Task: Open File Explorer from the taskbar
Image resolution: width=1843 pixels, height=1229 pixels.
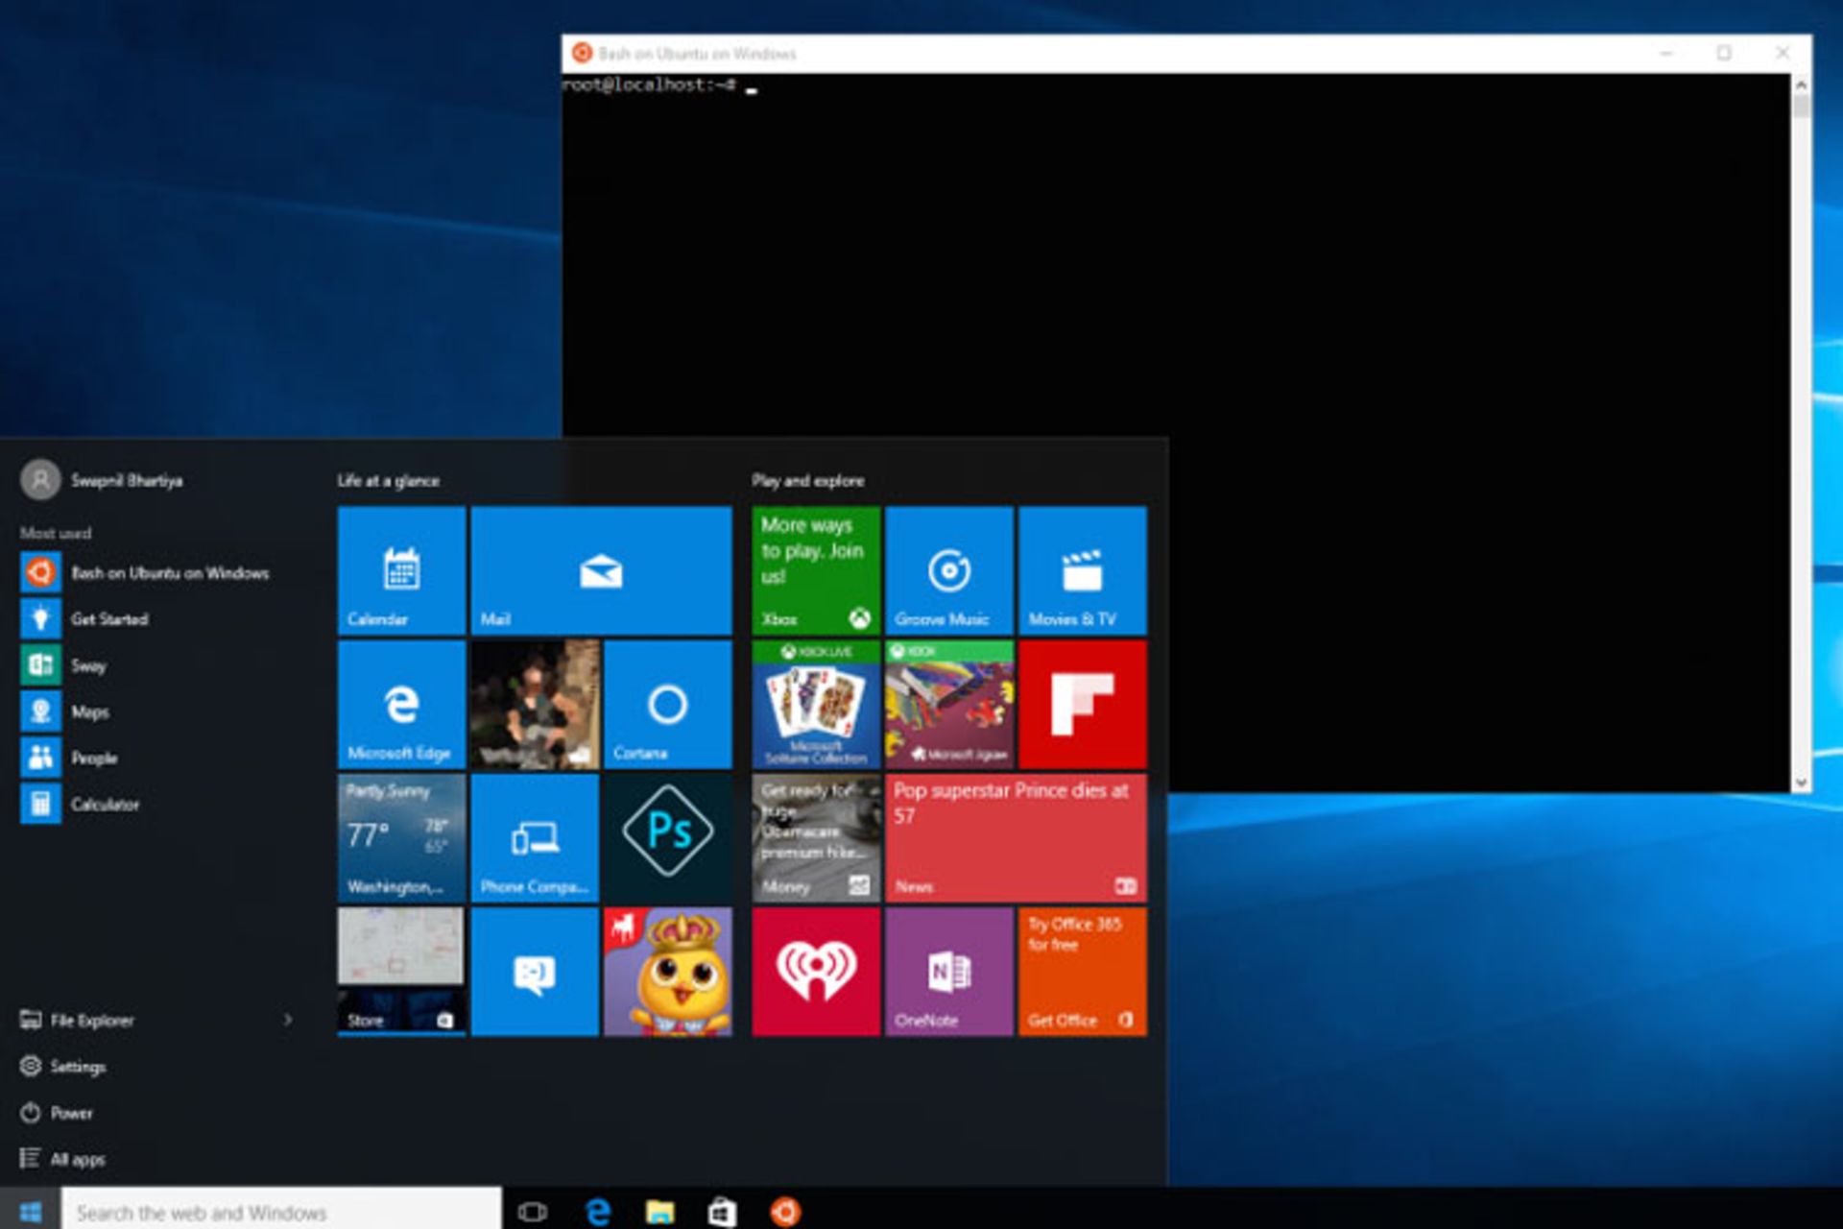Action: point(660,1212)
